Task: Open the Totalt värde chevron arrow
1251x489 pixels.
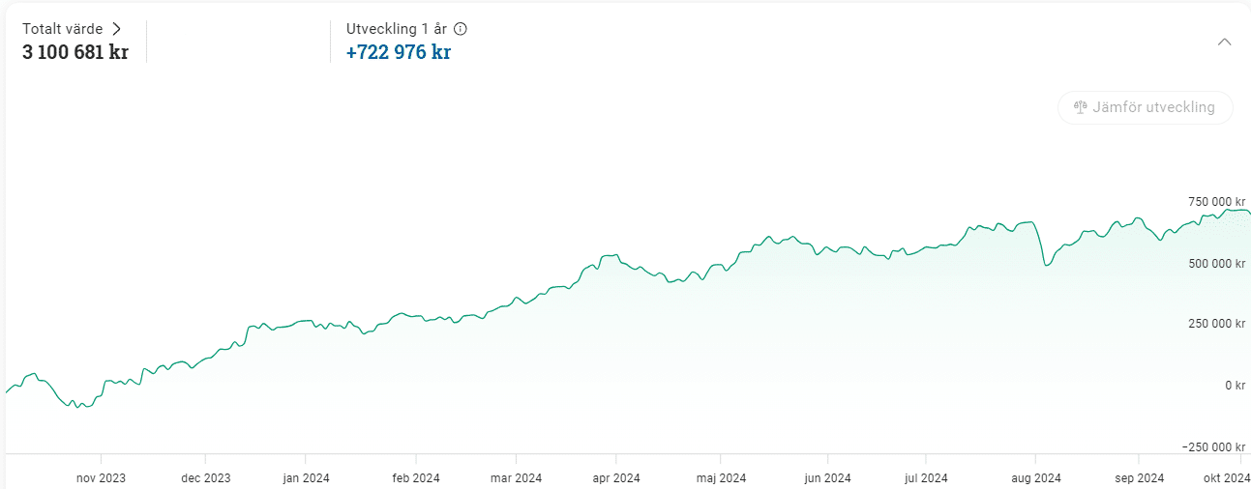Action: pos(116,29)
